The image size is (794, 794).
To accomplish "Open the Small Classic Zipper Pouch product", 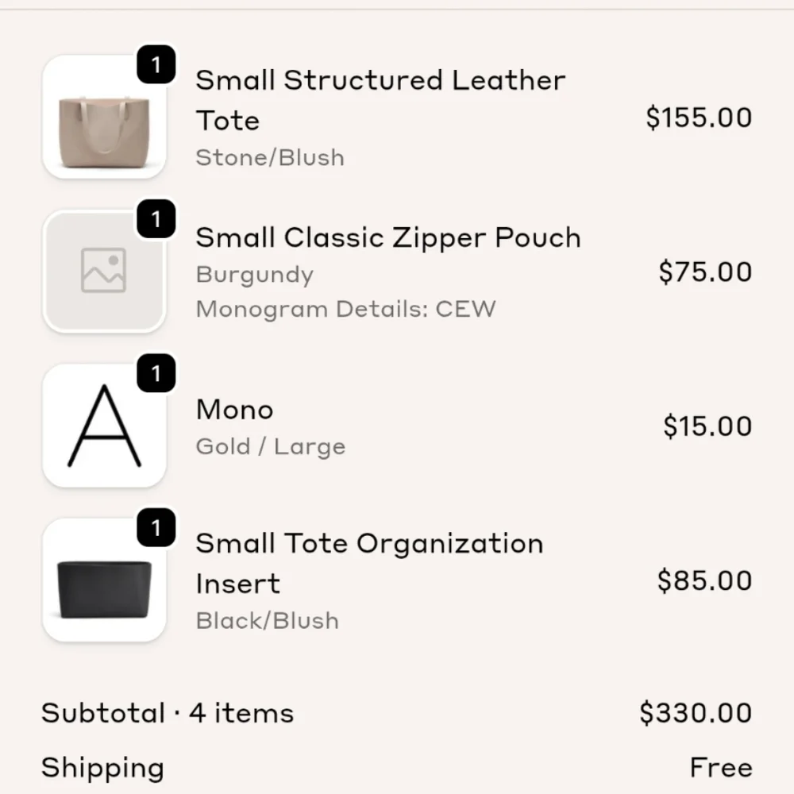I will tap(388, 237).
